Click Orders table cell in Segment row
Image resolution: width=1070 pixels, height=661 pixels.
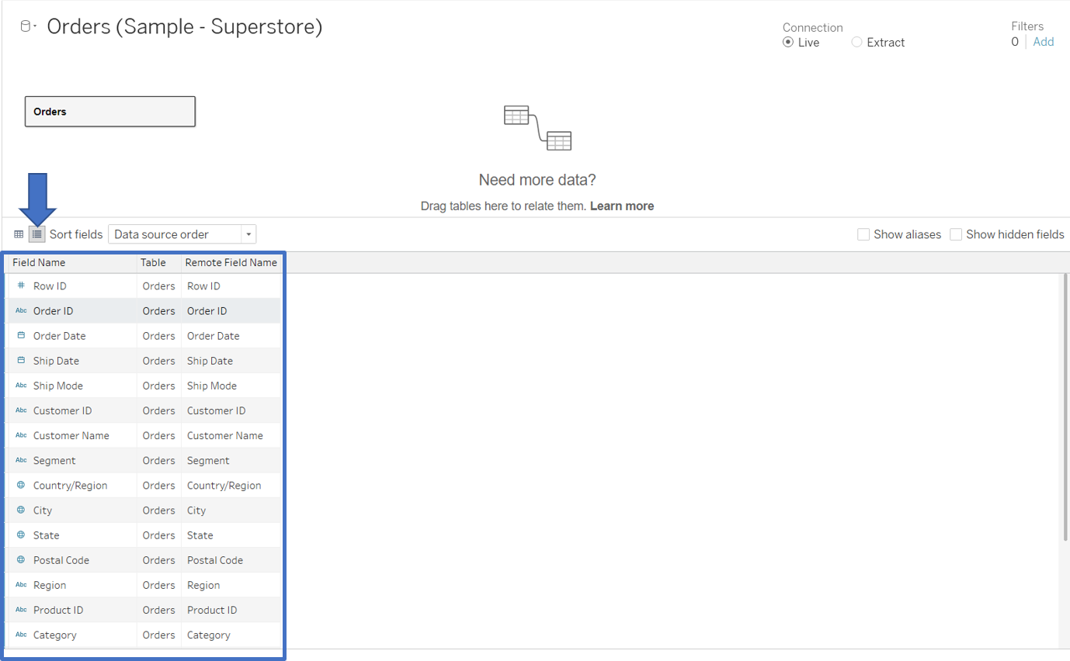[x=158, y=460]
